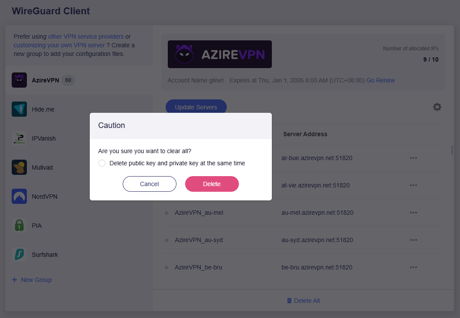The height and width of the screenshot is (318, 460).
Task: Click the AzireVPN banner logo image
Action: (219, 54)
